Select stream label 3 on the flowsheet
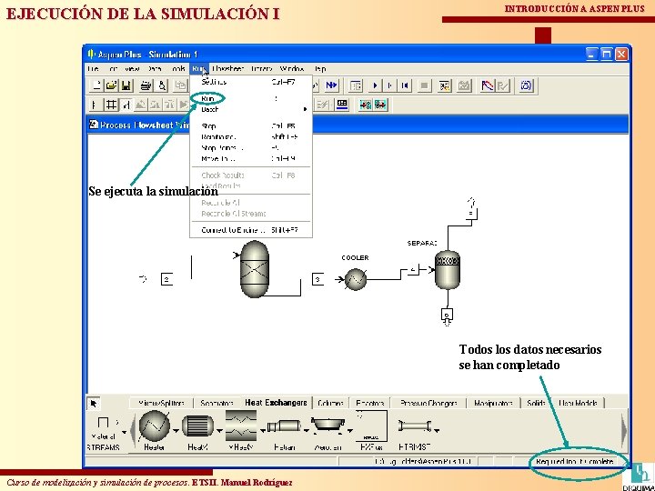 317,279
